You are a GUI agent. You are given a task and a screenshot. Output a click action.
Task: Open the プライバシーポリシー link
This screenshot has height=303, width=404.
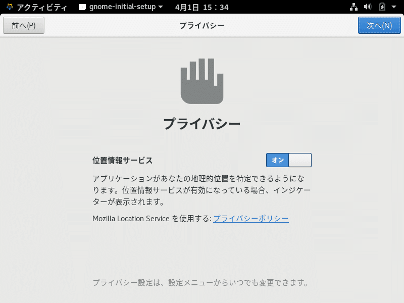click(x=251, y=219)
